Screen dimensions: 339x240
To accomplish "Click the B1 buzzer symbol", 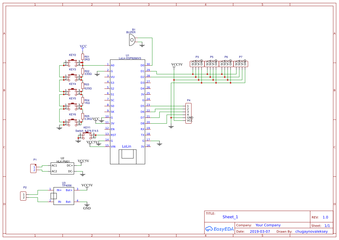I will coord(132,40).
